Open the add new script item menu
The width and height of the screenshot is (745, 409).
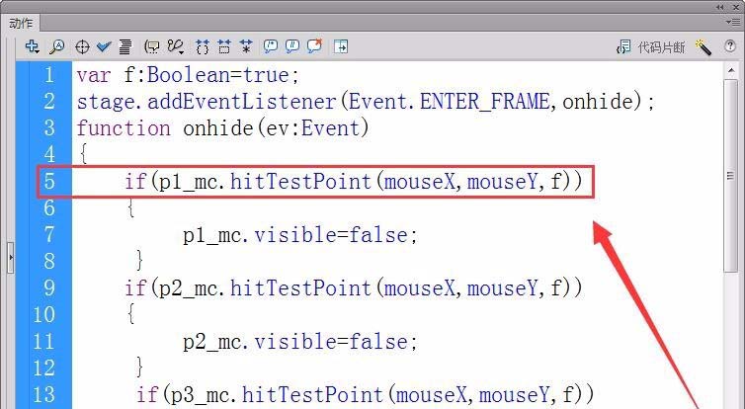coord(32,46)
